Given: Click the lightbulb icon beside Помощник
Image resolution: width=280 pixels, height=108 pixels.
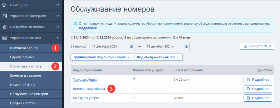Looking at the screenshot, I should [5, 5].
